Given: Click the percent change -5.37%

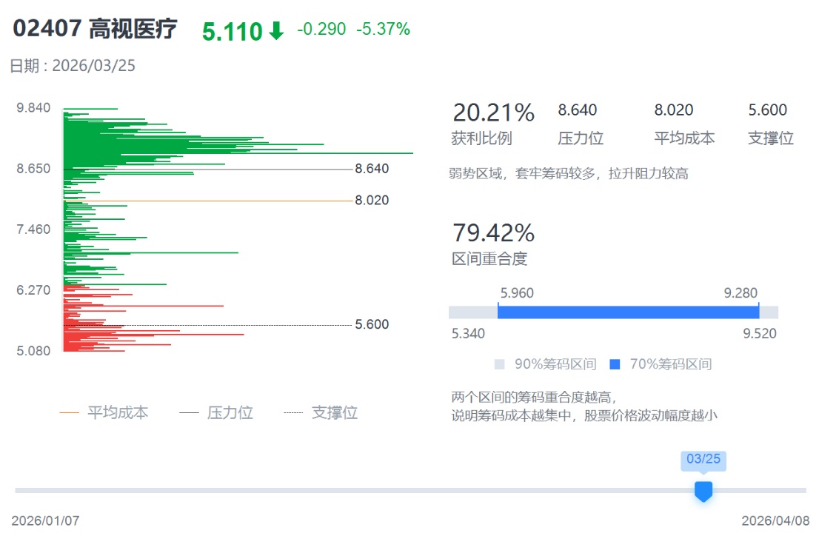Looking at the screenshot, I should click(x=383, y=29).
